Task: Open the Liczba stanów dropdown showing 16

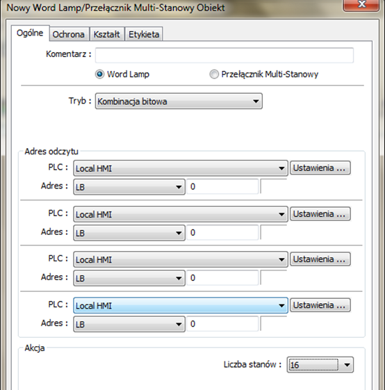Action: point(320,365)
